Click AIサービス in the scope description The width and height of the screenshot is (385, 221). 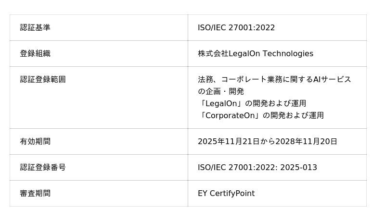pos(332,80)
